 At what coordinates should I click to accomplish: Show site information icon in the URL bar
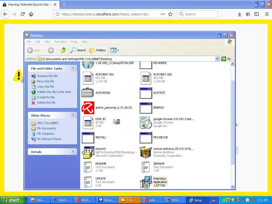[58, 14]
